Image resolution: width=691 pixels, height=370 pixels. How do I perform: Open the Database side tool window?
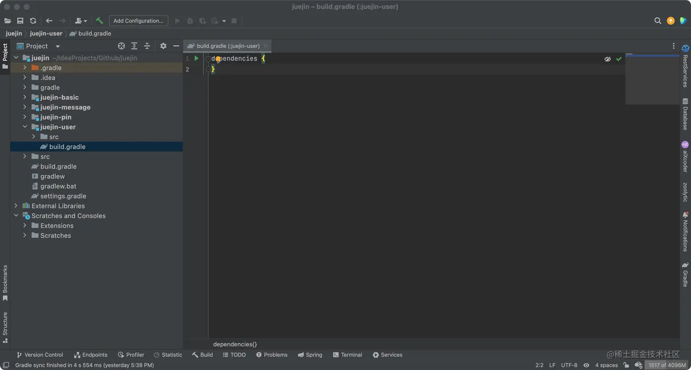pyautogui.click(x=685, y=114)
